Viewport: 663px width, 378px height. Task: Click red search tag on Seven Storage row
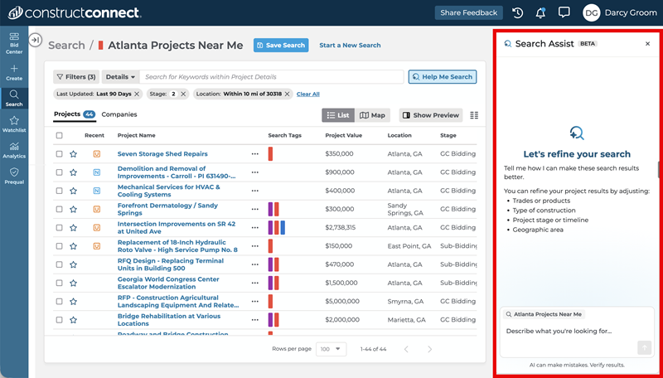[x=271, y=154]
